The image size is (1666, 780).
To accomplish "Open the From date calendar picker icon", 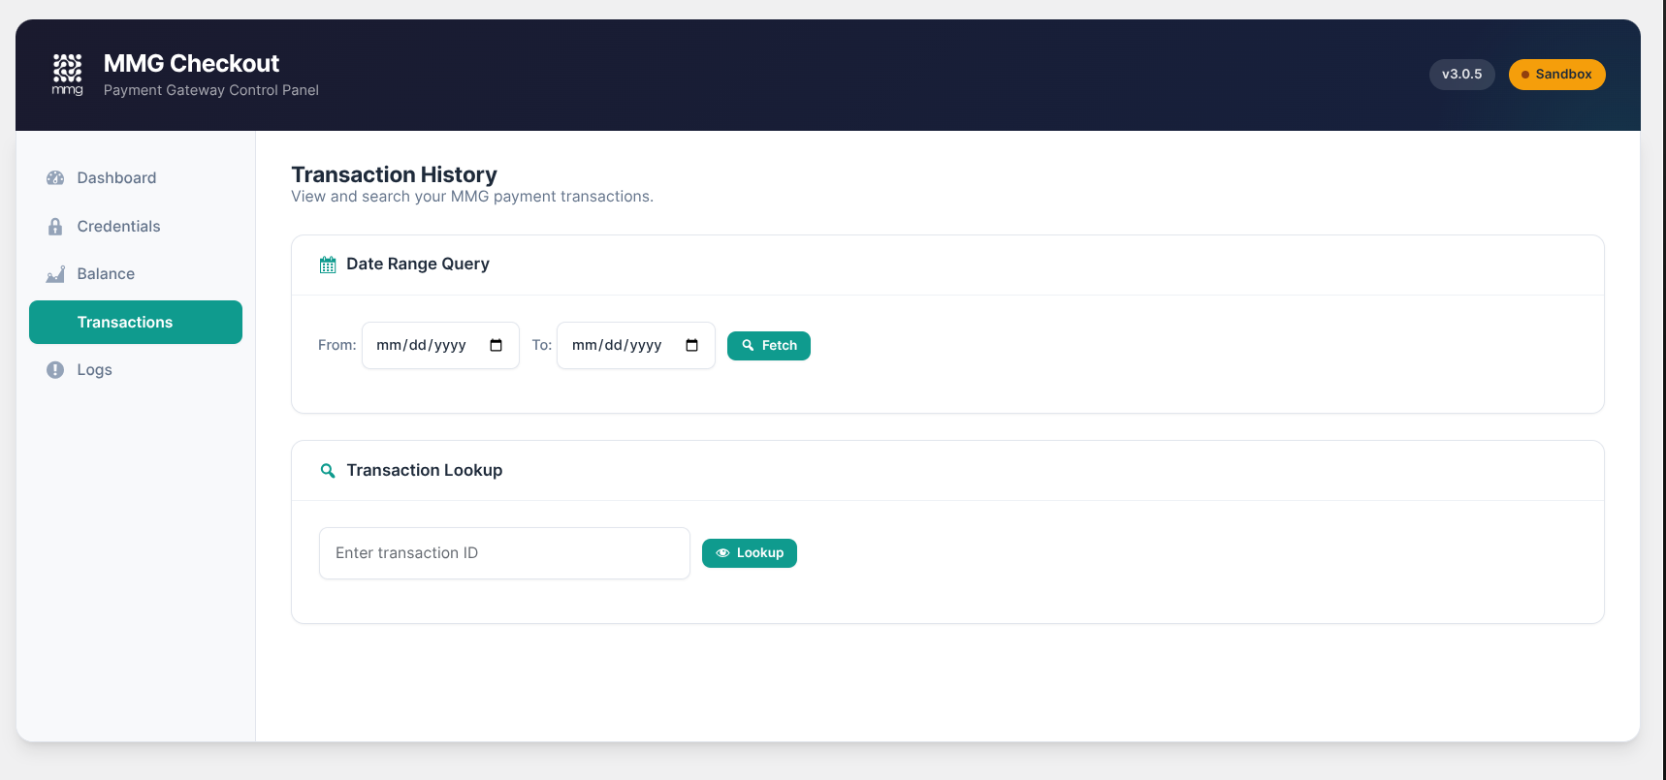I will tap(497, 346).
